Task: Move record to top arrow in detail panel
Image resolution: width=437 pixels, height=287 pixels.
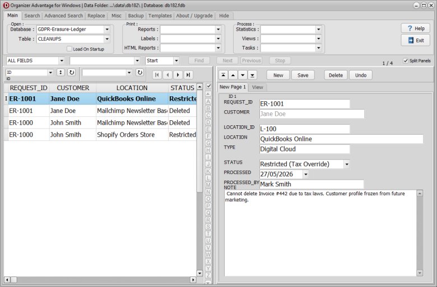Action: point(223,75)
